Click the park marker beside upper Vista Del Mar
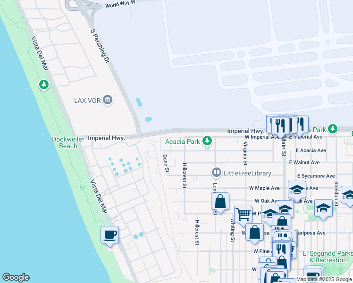353x283 pixels. (x=44, y=85)
